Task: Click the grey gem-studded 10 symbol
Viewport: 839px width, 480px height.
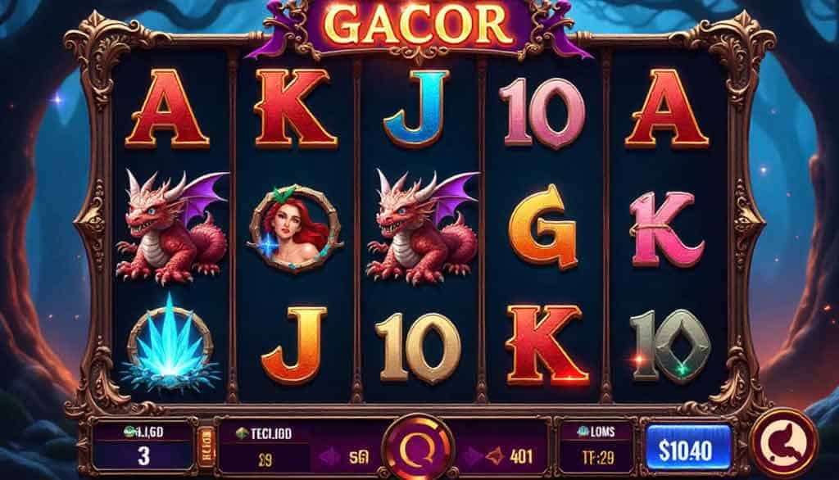Action: click(x=669, y=345)
